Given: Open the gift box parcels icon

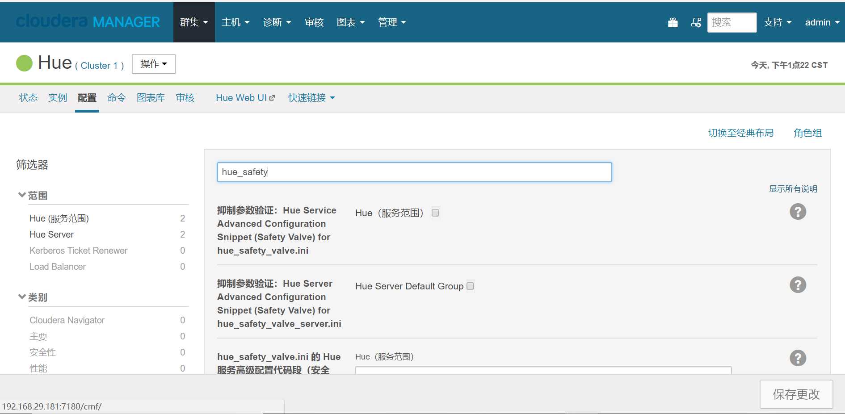Looking at the screenshot, I should point(673,22).
